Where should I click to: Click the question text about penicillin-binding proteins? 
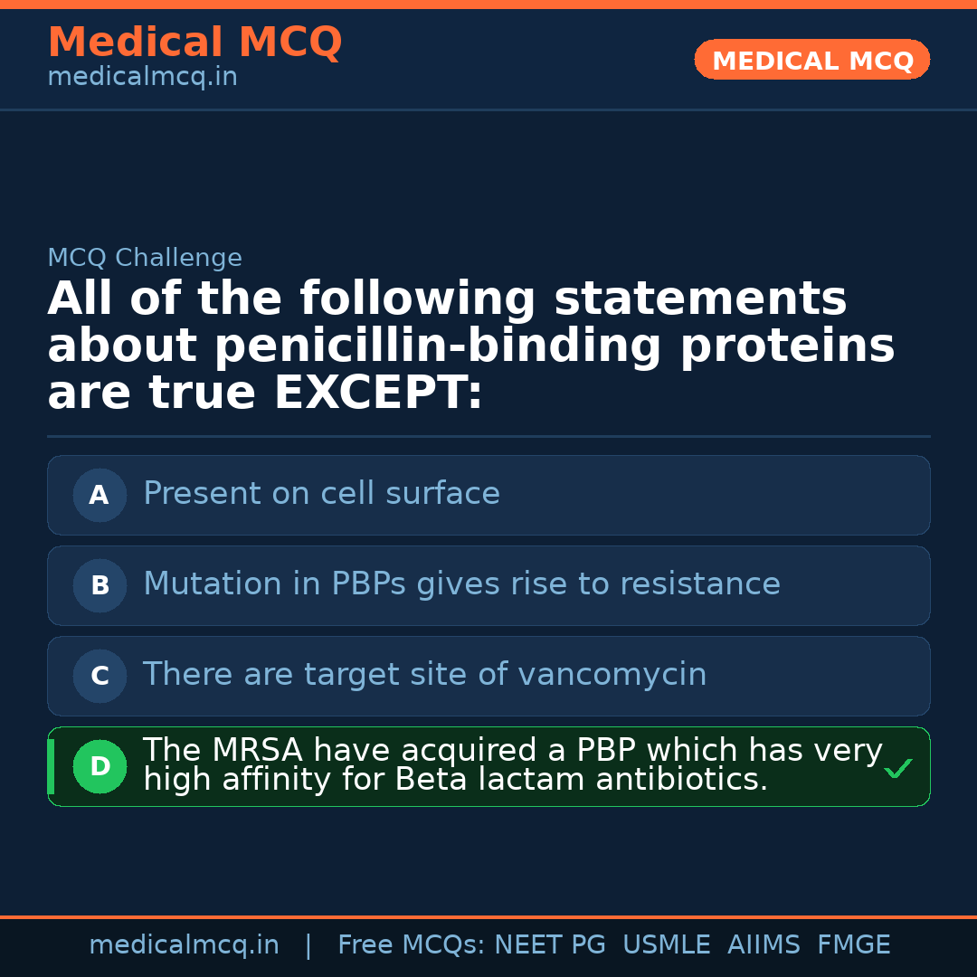470,346
